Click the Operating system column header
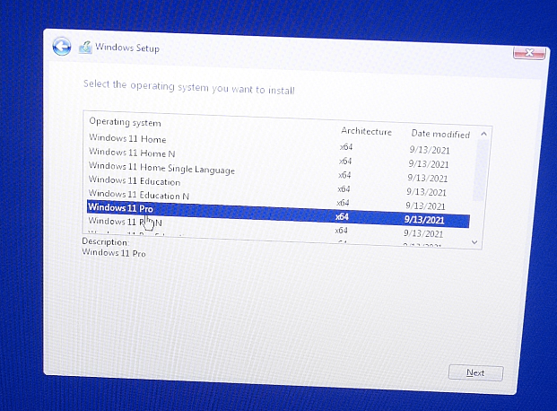 point(125,122)
